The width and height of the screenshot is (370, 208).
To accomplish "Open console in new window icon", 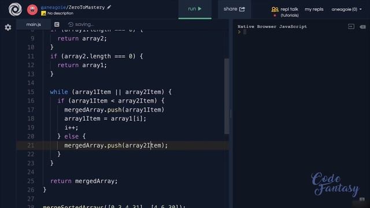I will click(351, 27).
